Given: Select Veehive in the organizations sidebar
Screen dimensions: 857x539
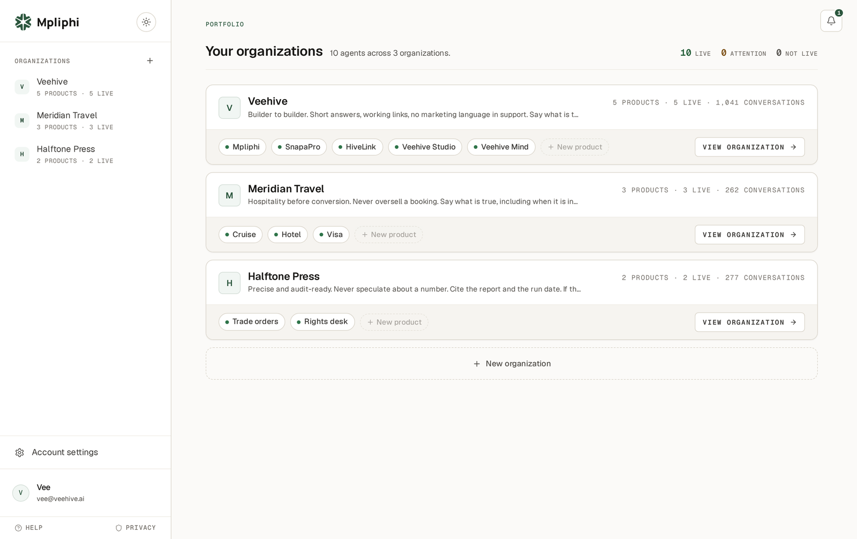Looking at the screenshot, I should 85,87.
